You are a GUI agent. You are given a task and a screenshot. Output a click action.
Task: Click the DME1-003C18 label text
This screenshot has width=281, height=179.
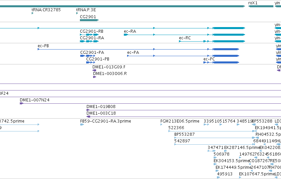pyautogui.click(x=101, y=113)
